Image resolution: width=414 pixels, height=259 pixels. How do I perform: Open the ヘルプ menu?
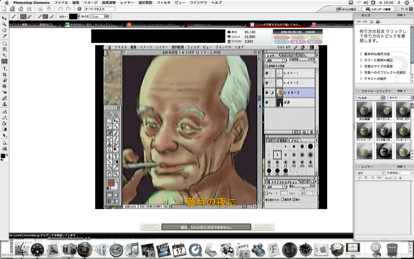tap(216, 2)
